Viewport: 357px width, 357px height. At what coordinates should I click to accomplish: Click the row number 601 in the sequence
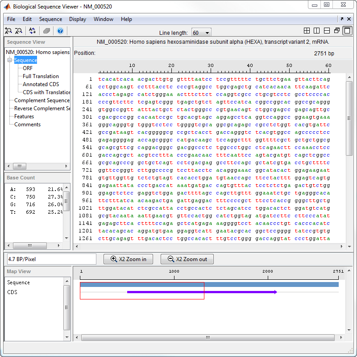pyautogui.click(x=87, y=155)
